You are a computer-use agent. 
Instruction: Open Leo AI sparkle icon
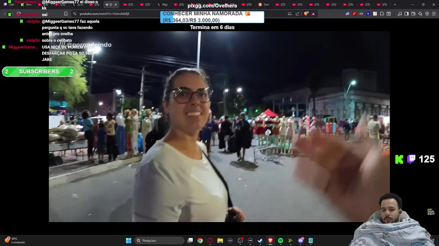tap(420, 14)
